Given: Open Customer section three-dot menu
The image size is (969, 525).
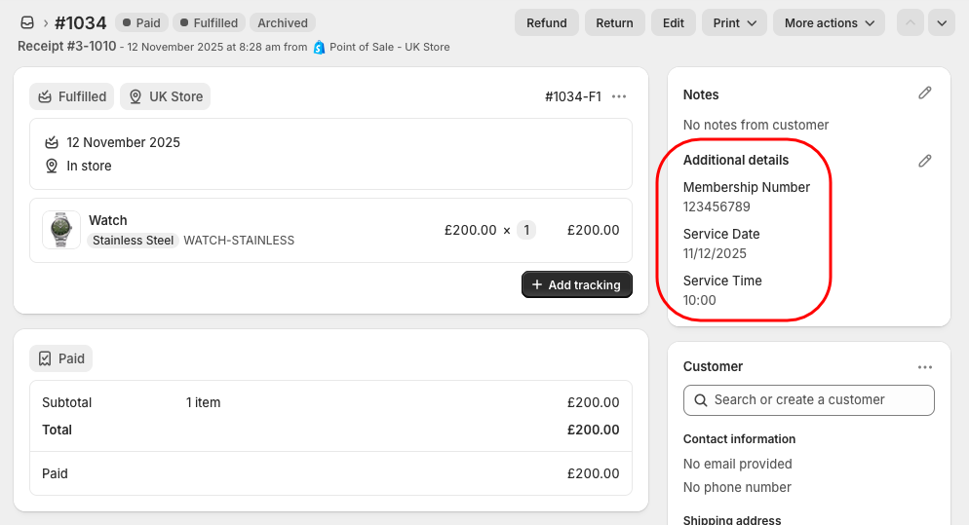Looking at the screenshot, I should point(924,367).
